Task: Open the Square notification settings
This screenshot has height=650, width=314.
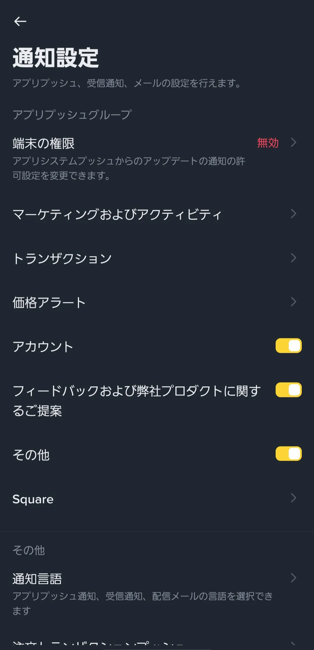Action: pyautogui.click(x=33, y=499)
